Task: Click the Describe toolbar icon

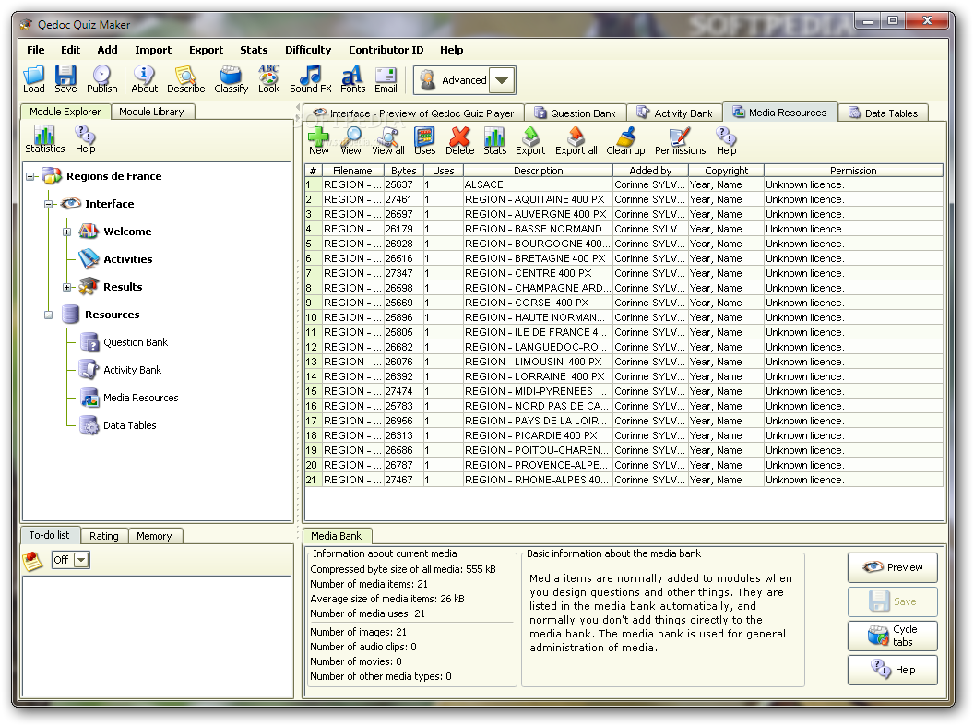Action: click(x=185, y=78)
